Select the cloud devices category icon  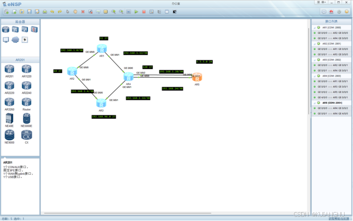pos(15,40)
